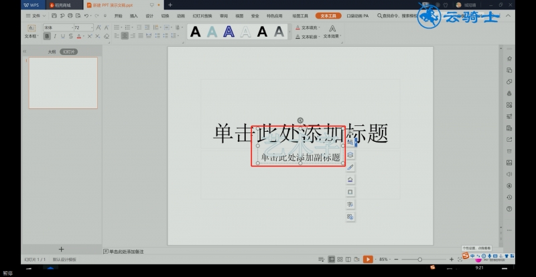Click the Save icon in the quick toolbar
This screenshot has height=277, width=536.
click(54, 15)
